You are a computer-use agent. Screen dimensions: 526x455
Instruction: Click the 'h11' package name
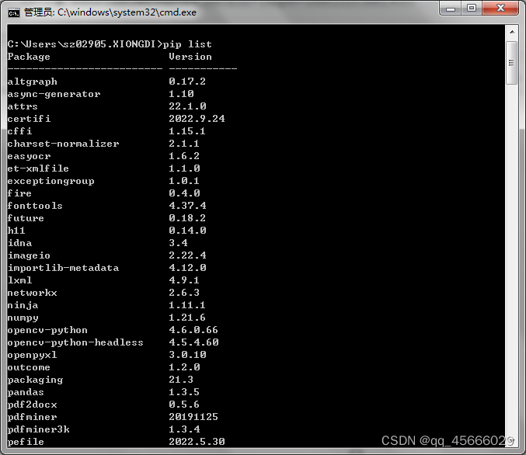(16, 231)
